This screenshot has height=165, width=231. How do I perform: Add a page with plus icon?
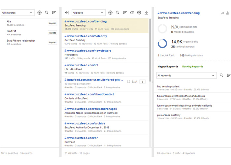110,13
